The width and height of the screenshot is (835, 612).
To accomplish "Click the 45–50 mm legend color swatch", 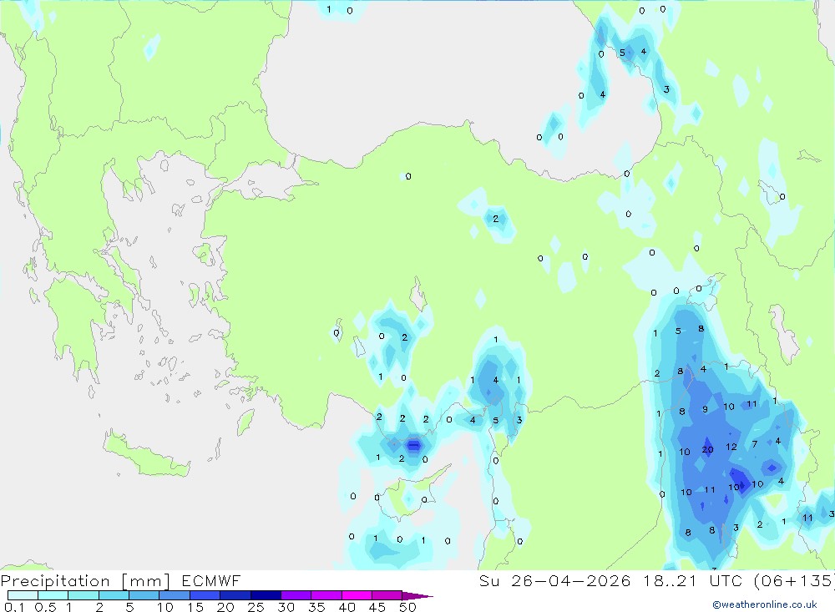I will 387,595.
